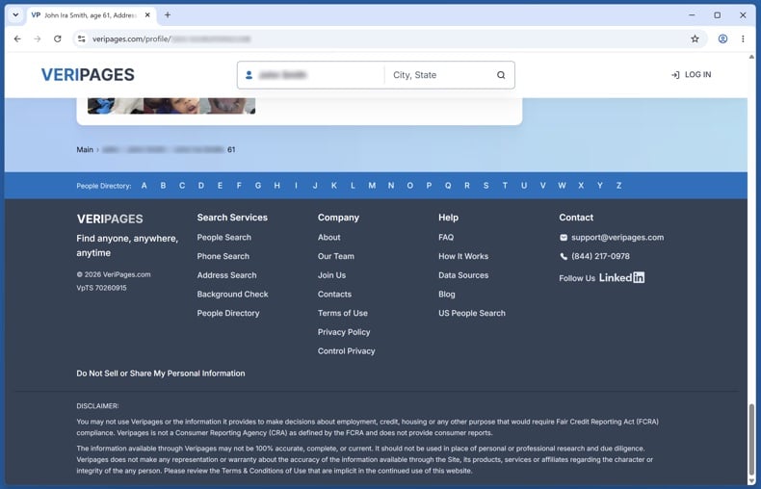Screen dimensions: 761x489
Task: Open the Data Sources link
Action: pyautogui.click(x=463, y=275)
